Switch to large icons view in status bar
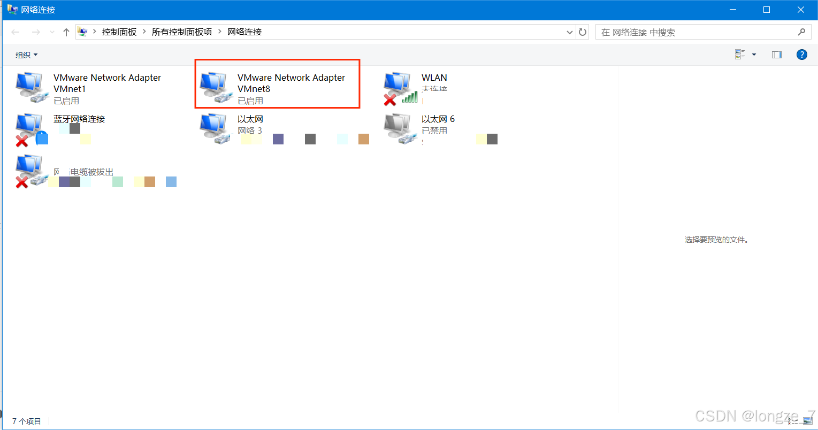The image size is (818, 430). pos(808,422)
